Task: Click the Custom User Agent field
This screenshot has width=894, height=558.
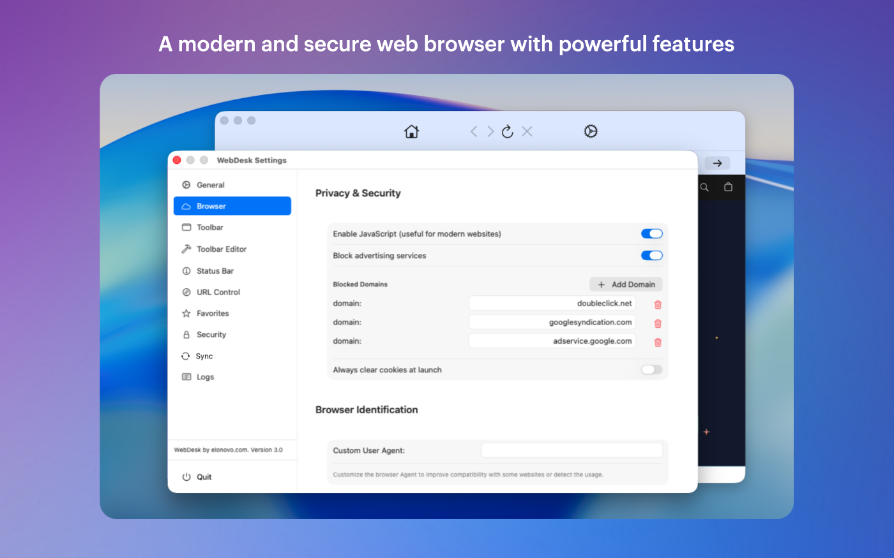Action: [572, 450]
